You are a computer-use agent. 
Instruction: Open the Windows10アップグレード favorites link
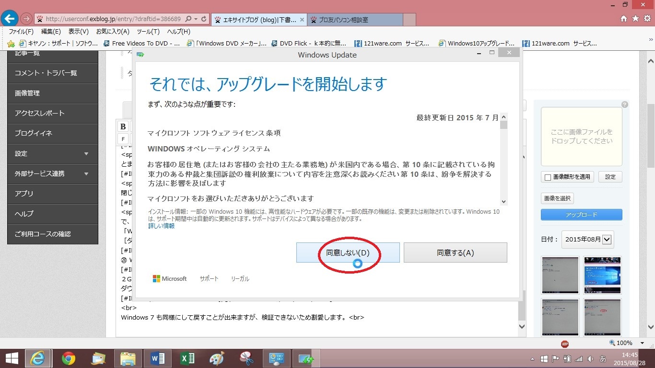[x=477, y=44]
